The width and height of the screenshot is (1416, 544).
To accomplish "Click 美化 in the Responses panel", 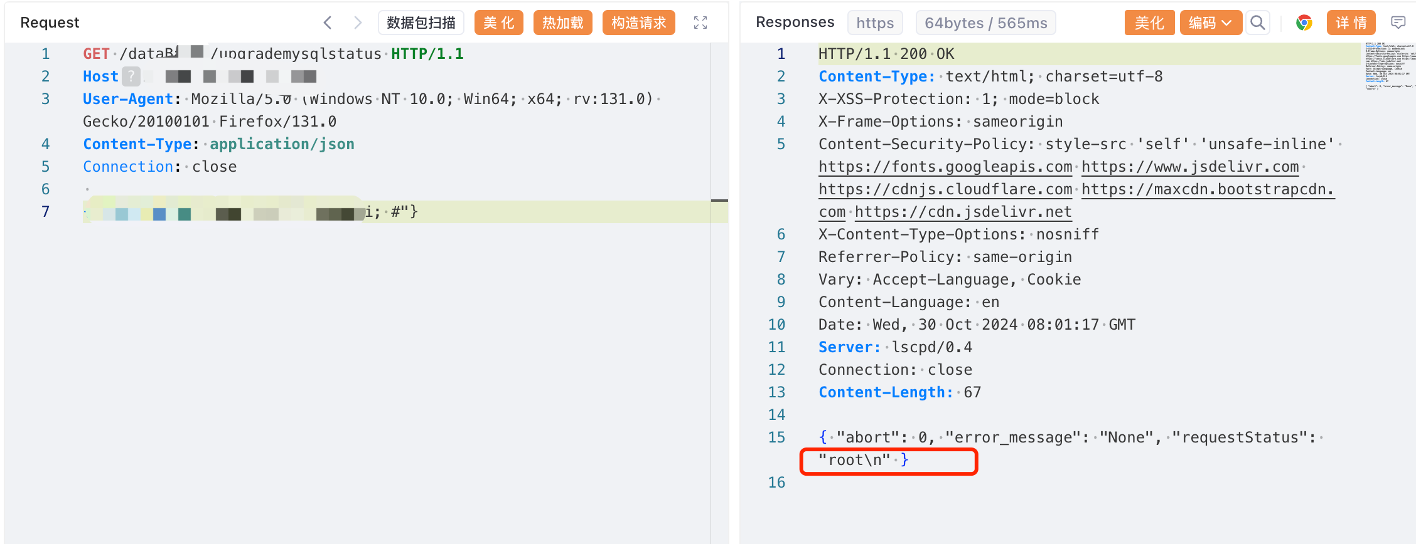I will coord(1149,23).
